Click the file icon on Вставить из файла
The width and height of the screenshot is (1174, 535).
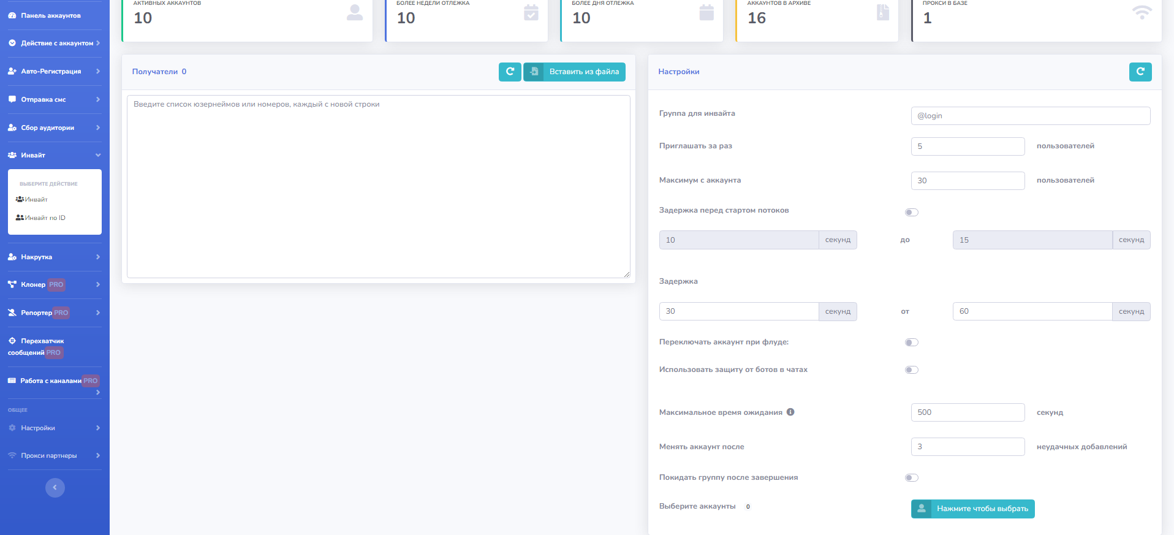click(x=534, y=72)
